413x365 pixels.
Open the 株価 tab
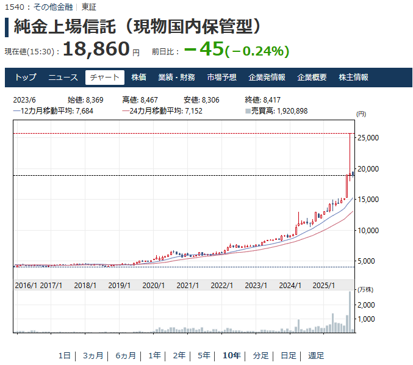139,78
